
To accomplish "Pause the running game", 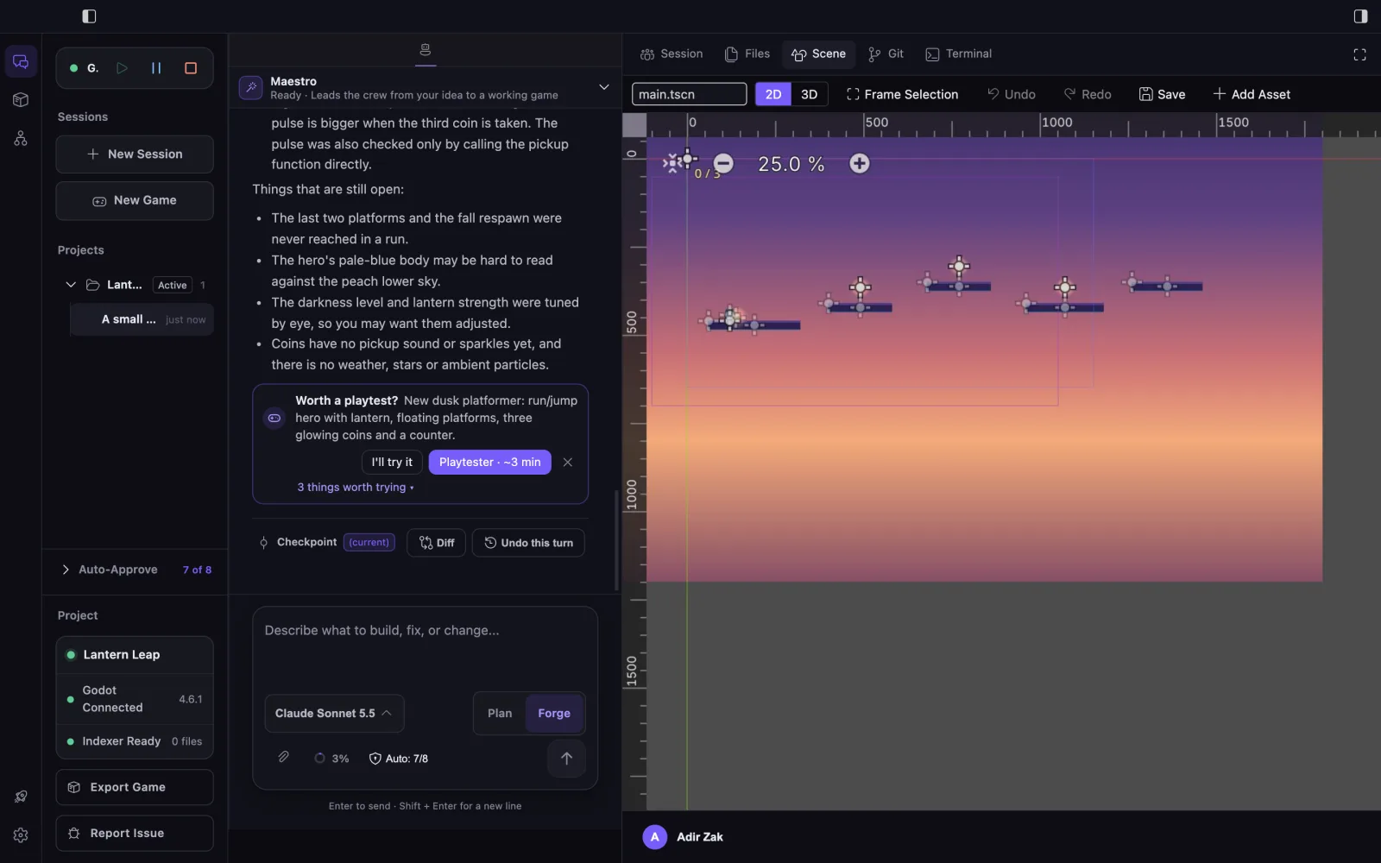I will [x=156, y=68].
